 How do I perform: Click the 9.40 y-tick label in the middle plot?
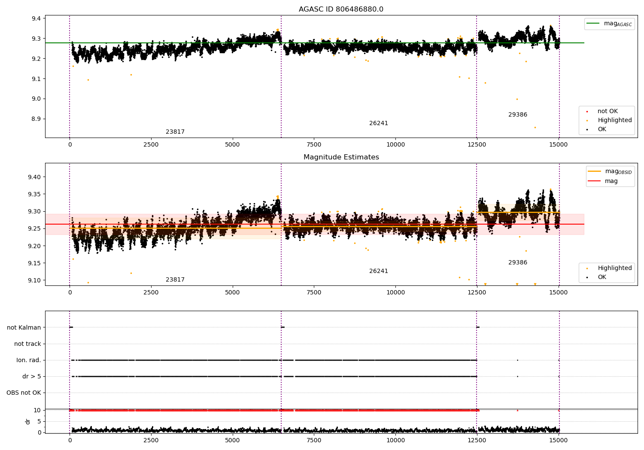point(34,177)
